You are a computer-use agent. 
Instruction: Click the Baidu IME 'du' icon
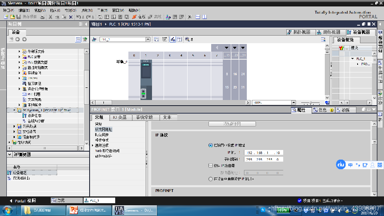[x=341, y=164]
